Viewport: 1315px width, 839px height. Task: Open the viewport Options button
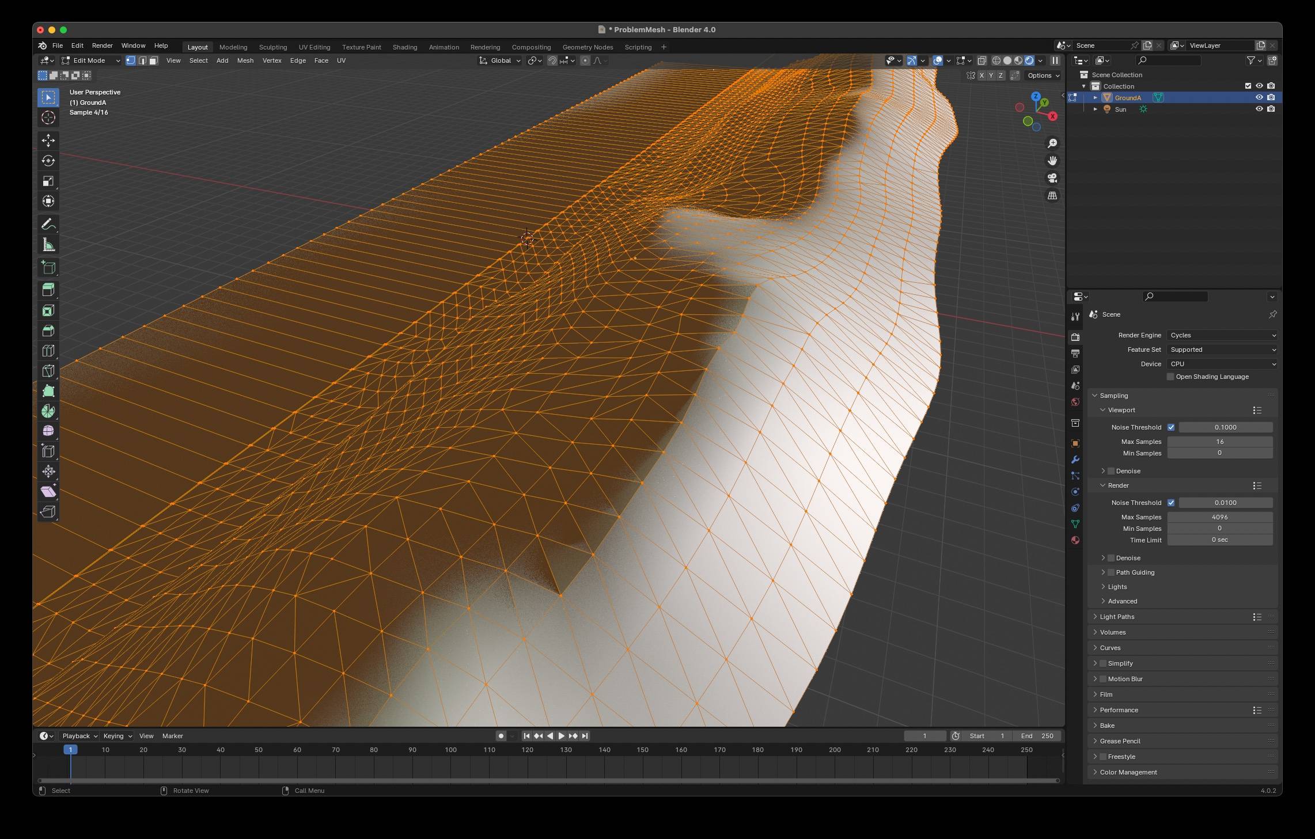[x=1043, y=75]
